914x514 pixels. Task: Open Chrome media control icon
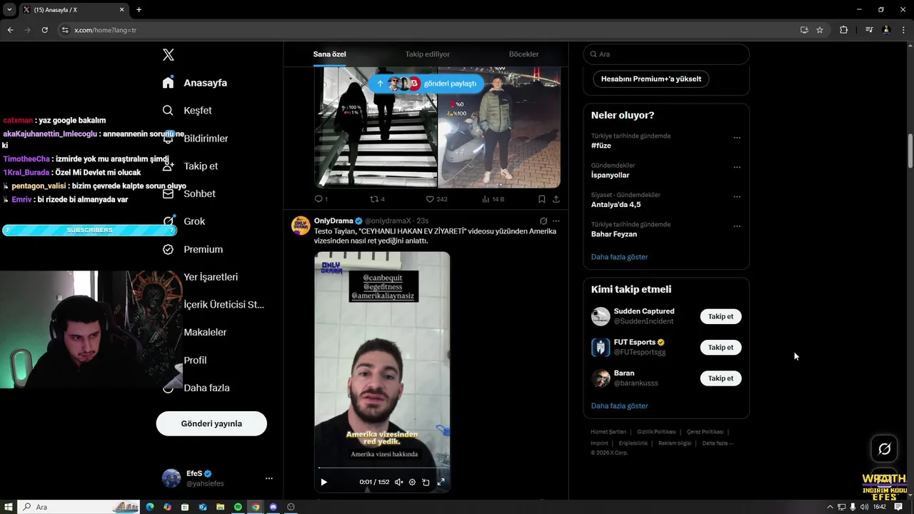coord(868,30)
